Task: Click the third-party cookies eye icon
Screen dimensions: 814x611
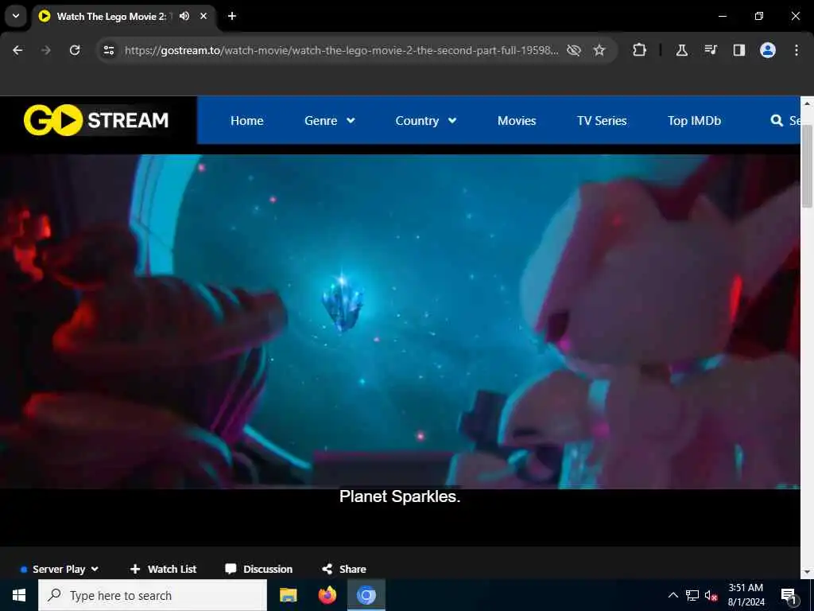Action: [574, 50]
